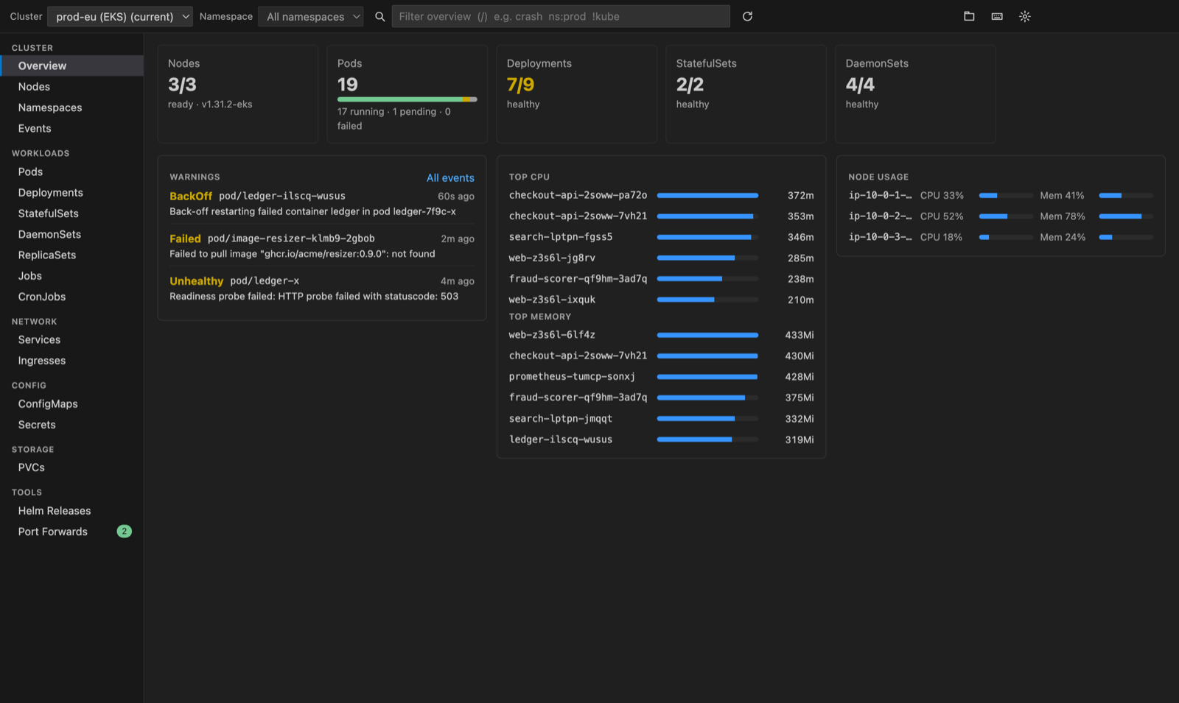Click the CPU 52% bar for ip-10-0-2

click(1006, 216)
